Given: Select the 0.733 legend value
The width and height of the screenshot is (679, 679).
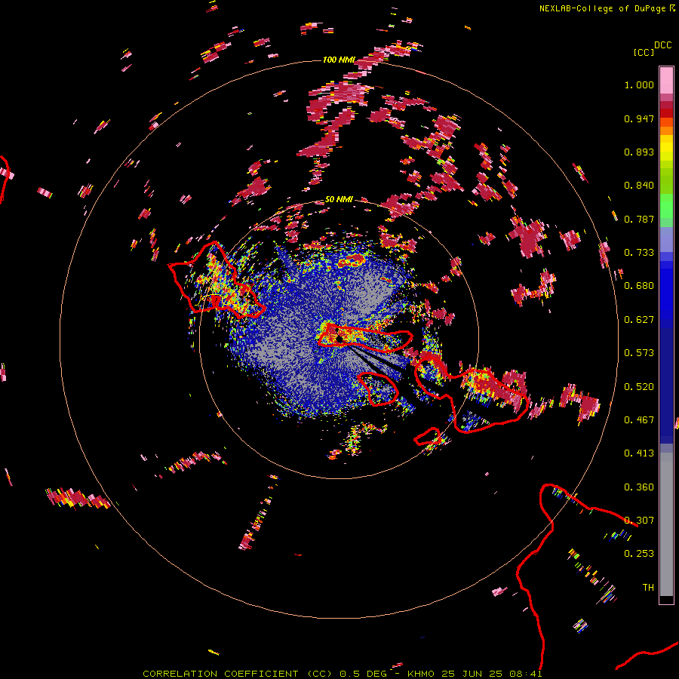Looking at the screenshot, I should [639, 253].
